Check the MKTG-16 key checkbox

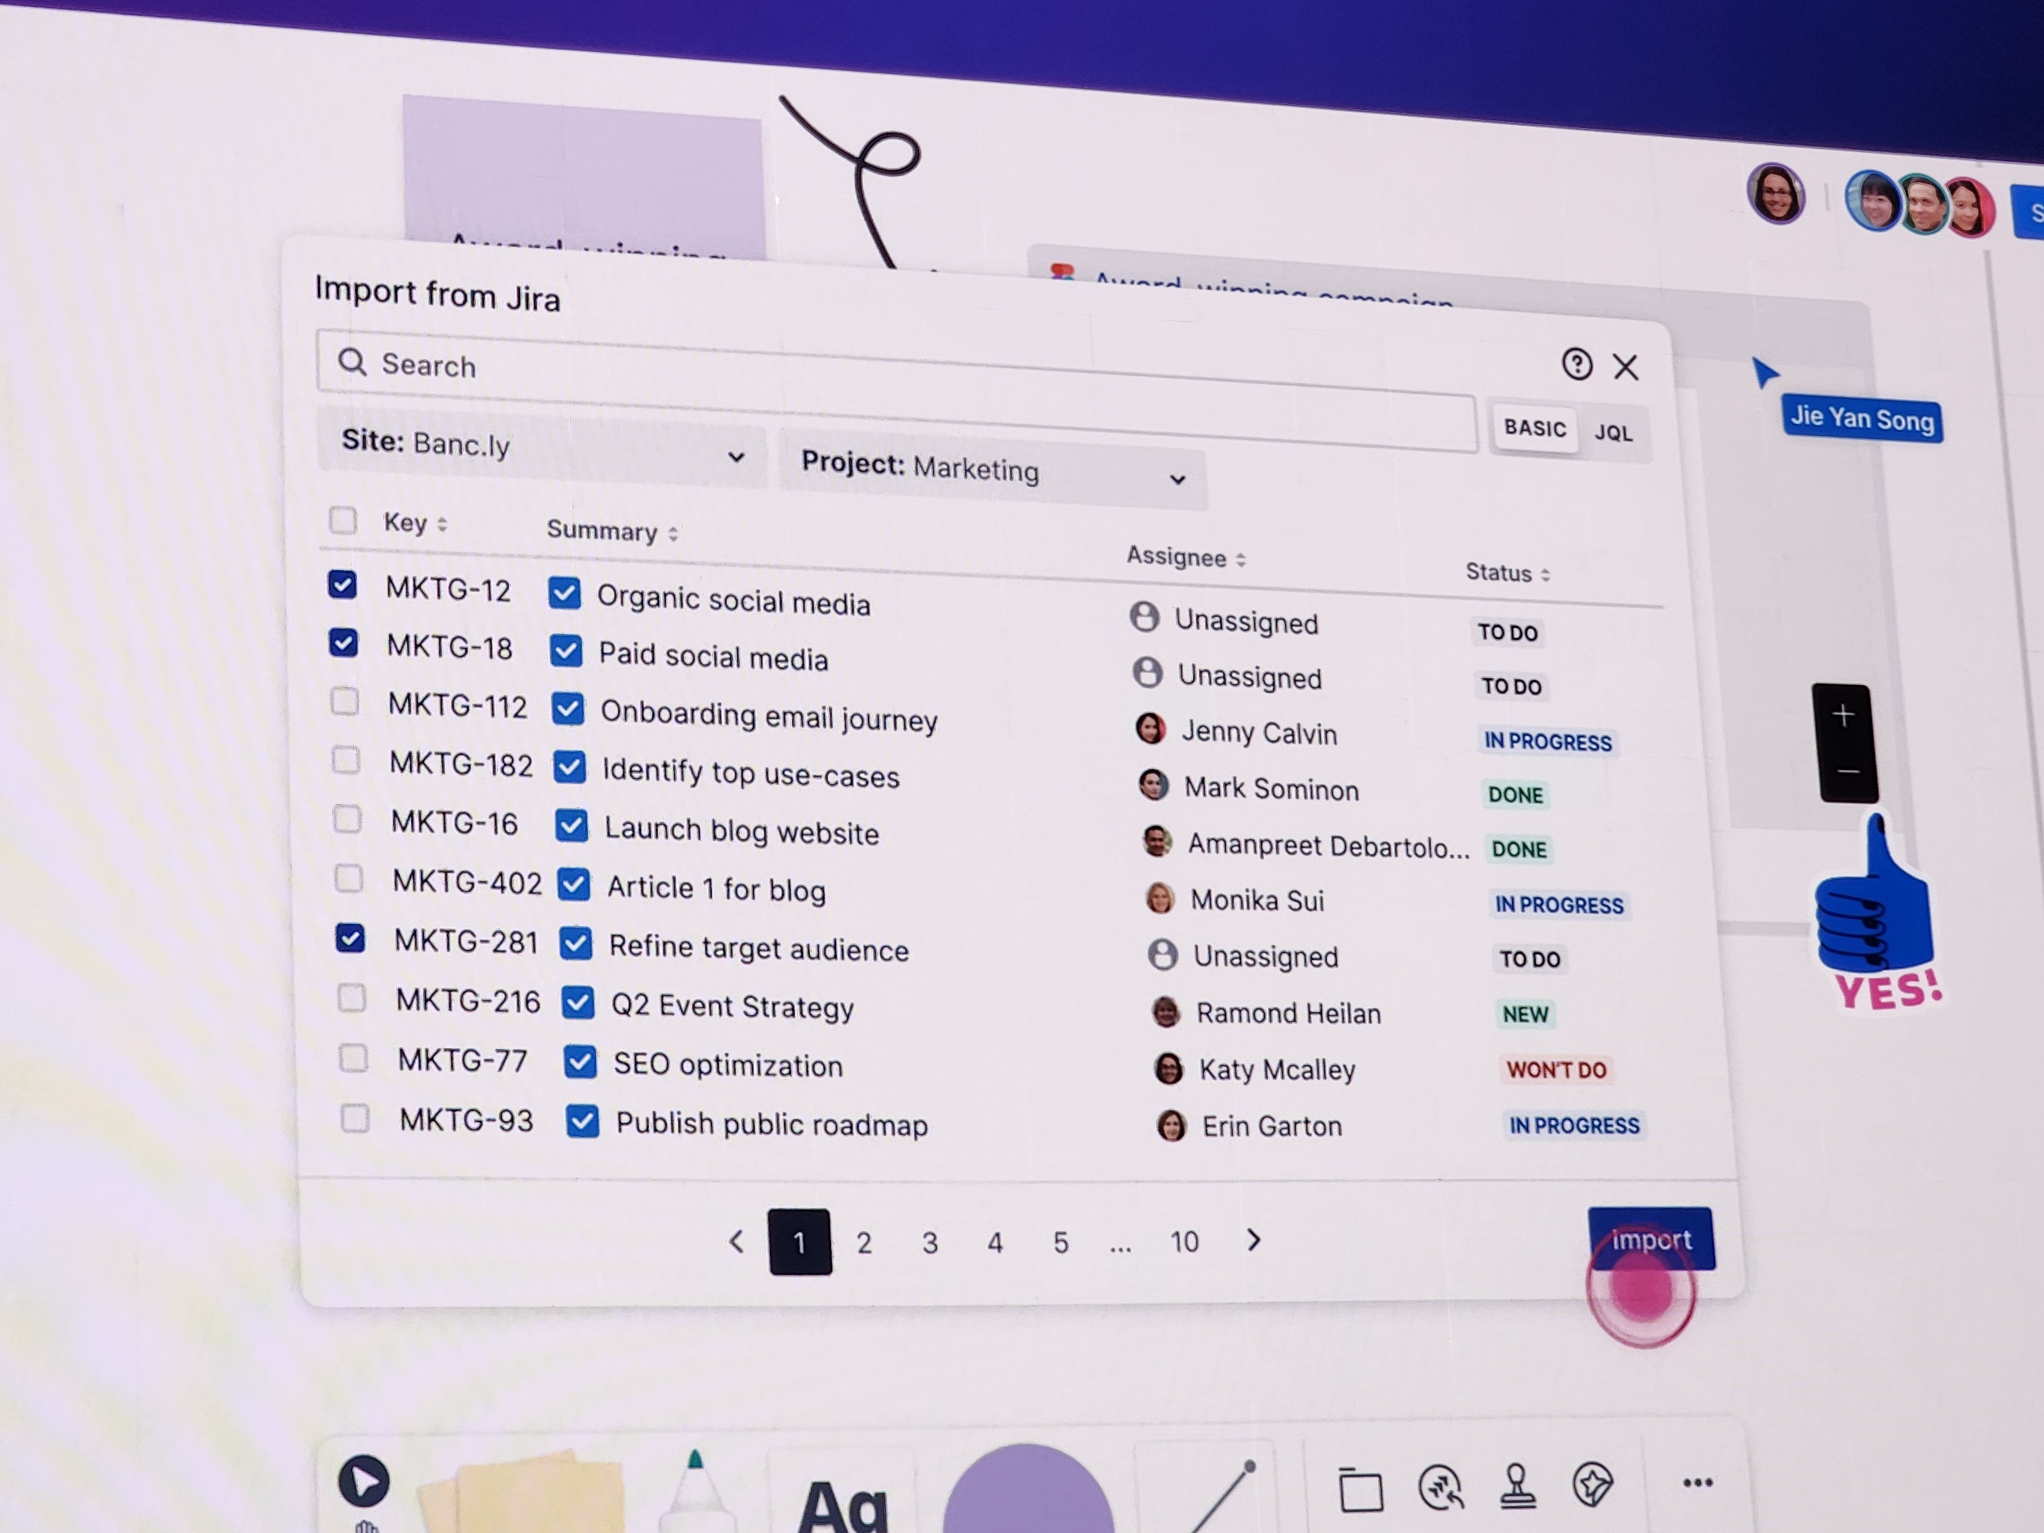347,819
